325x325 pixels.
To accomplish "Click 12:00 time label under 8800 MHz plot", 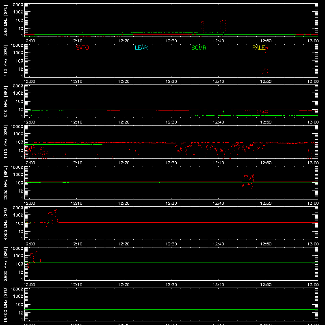I will click(x=29, y=285).
